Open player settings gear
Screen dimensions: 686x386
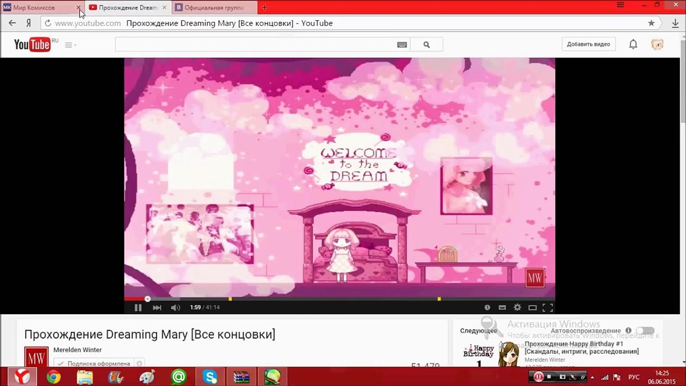(517, 307)
